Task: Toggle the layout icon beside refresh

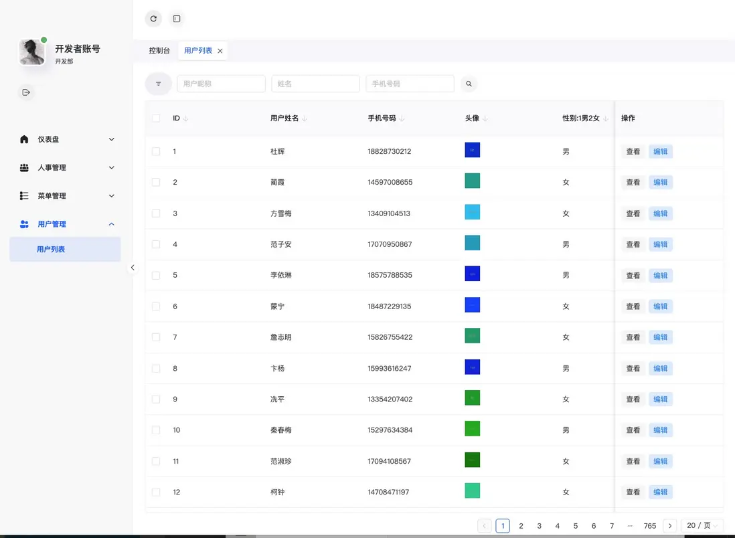Action: pos(177,19)
